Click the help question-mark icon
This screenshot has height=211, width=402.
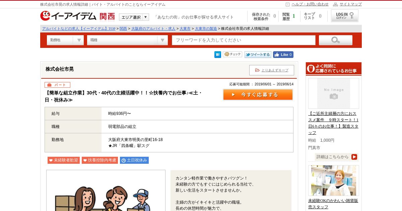pyautogui.click(x=287, y=4)
